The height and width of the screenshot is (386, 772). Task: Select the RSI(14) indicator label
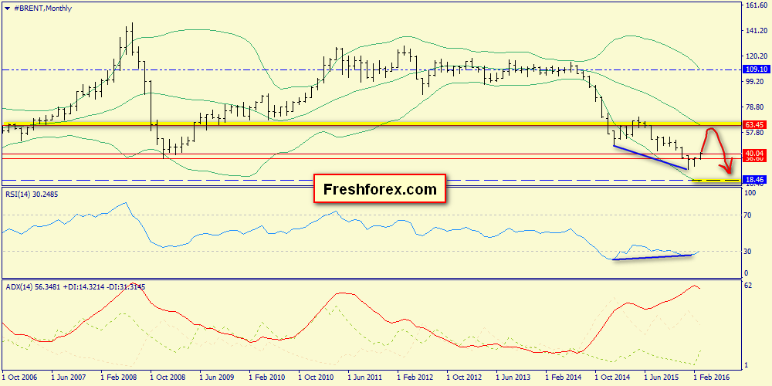pos(30,194)
